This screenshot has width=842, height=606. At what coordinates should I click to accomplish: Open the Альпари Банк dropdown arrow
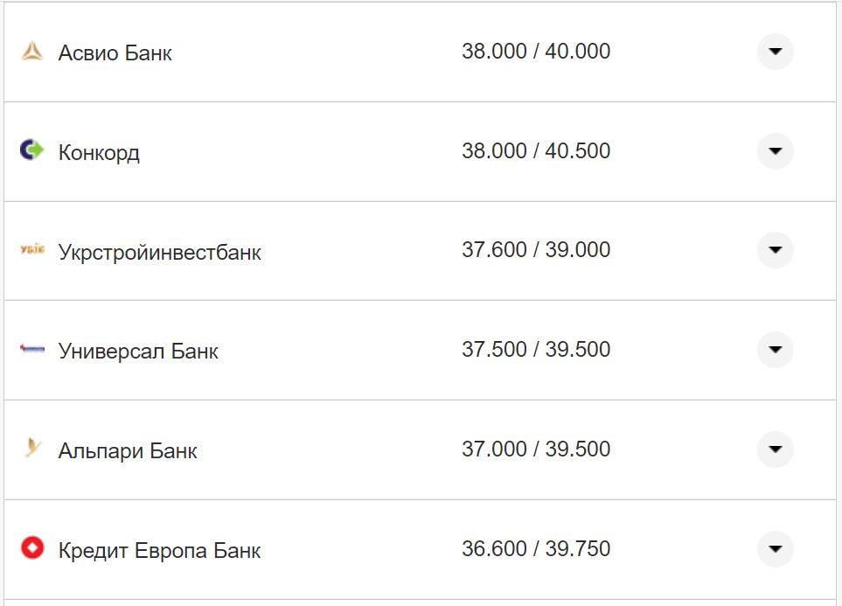coord(775,449)
